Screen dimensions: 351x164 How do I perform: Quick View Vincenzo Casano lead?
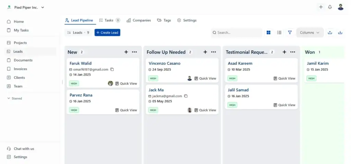(x=205, y=78)
